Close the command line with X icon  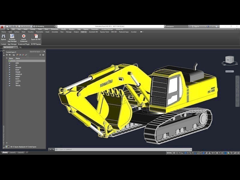(50, 149)
